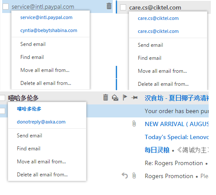This screenshot has height=195, width=216.
Task: Click the delete trash icon in 嘻哈多伦多 row
Action: (105, 97)
